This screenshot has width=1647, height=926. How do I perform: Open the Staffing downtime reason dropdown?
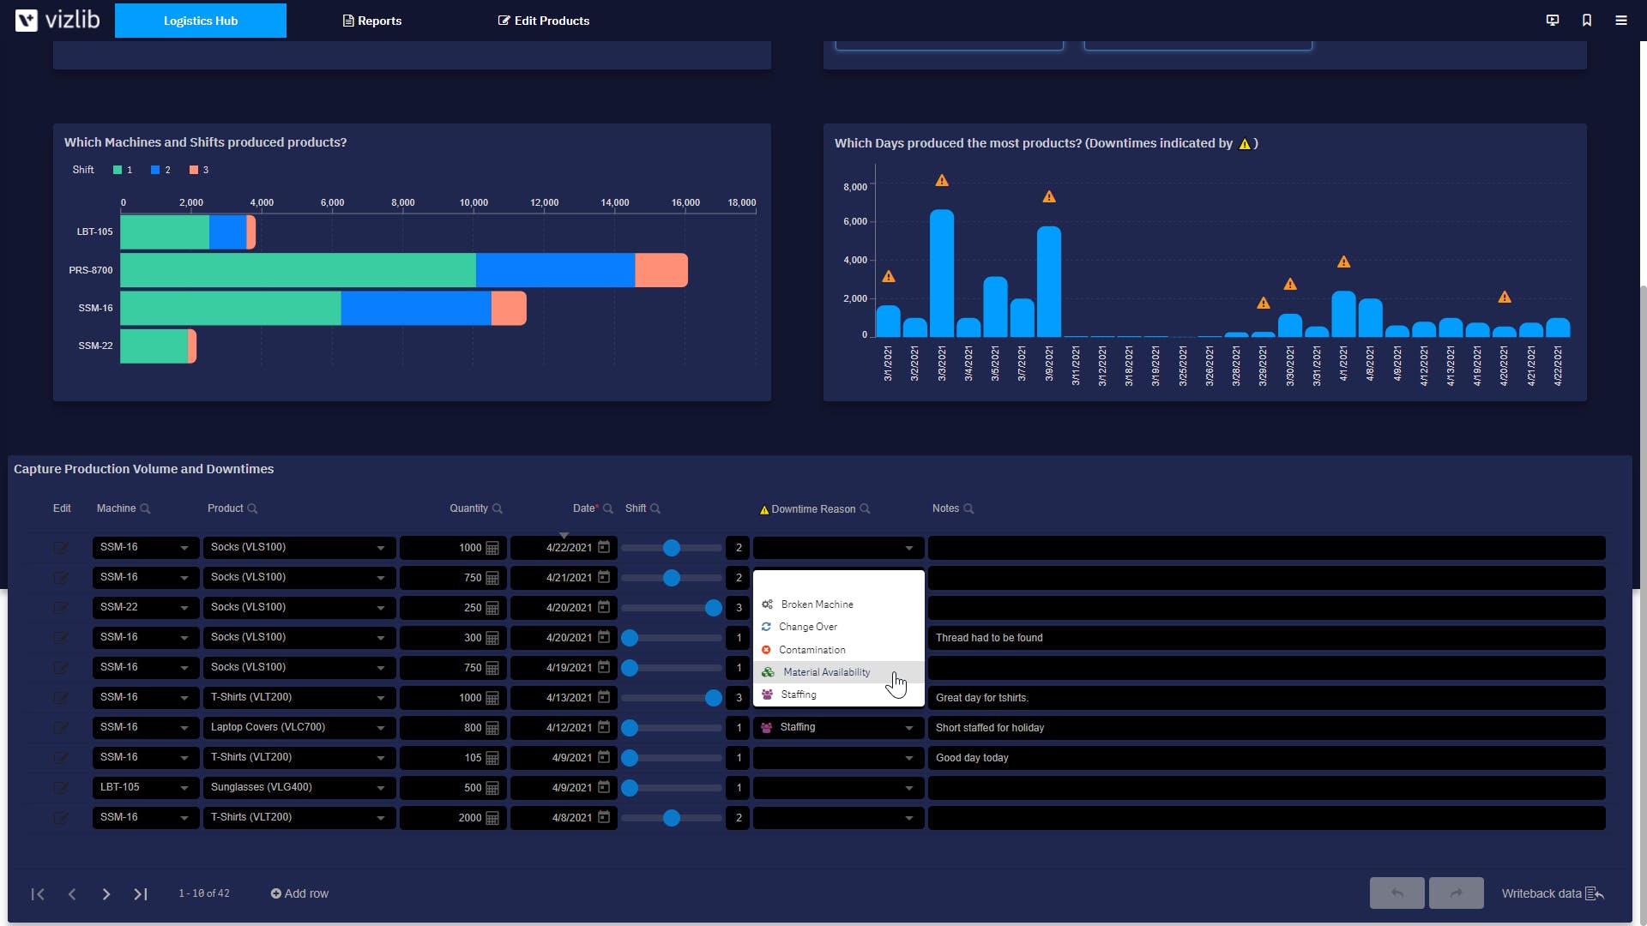point(908,728)
